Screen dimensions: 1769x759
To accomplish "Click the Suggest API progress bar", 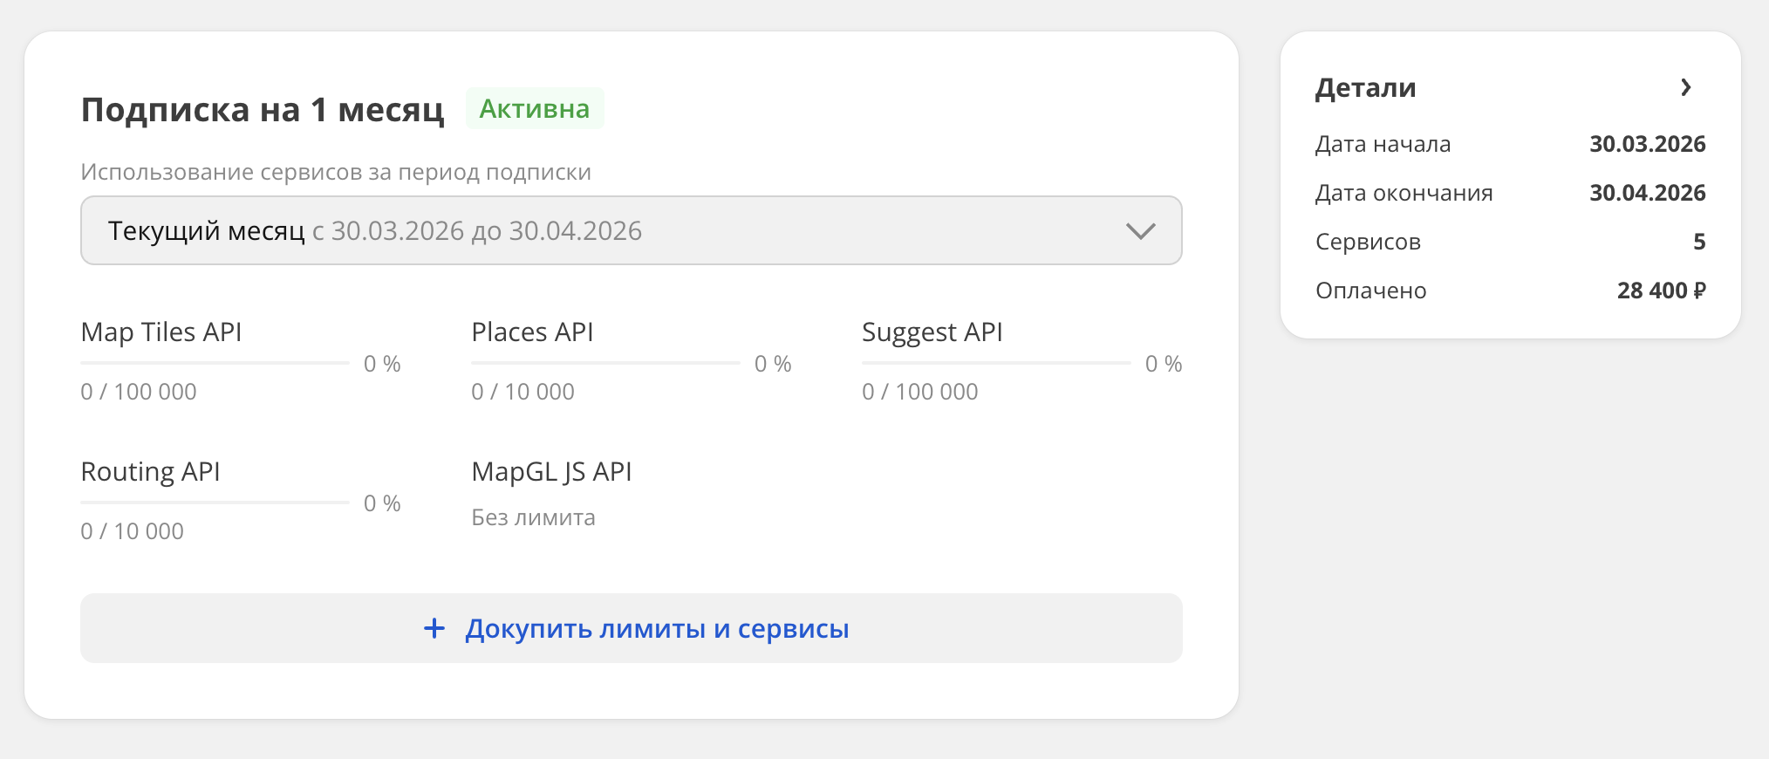I will 996,363.
